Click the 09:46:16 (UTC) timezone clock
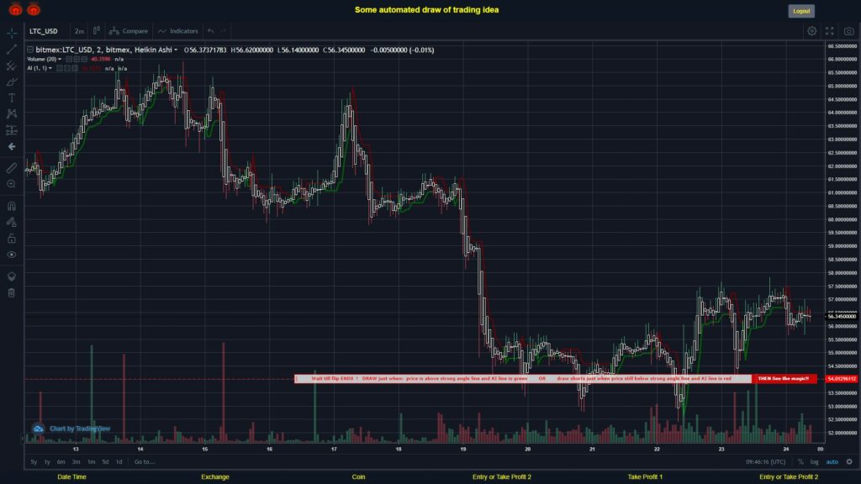 pyautogui.click(x=765, y=462)
